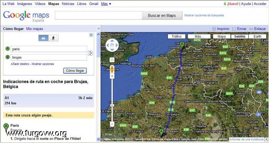
Task: Click the printer icon next to Imprimir
Action: pyautogui.click(x=214, y=29)
